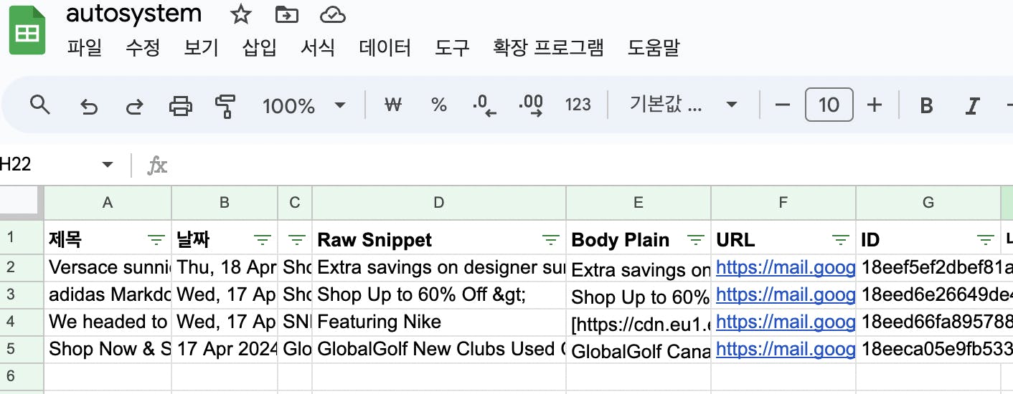Select row 6 header
The image size is (1013, 394).
click(22, 376)
